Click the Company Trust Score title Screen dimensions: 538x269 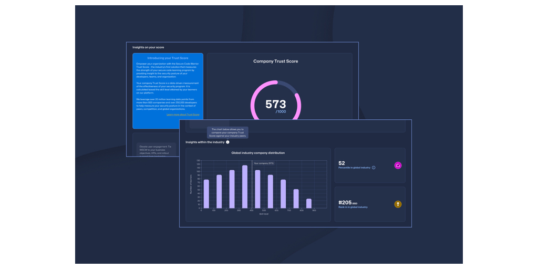[x=275, y=61]
